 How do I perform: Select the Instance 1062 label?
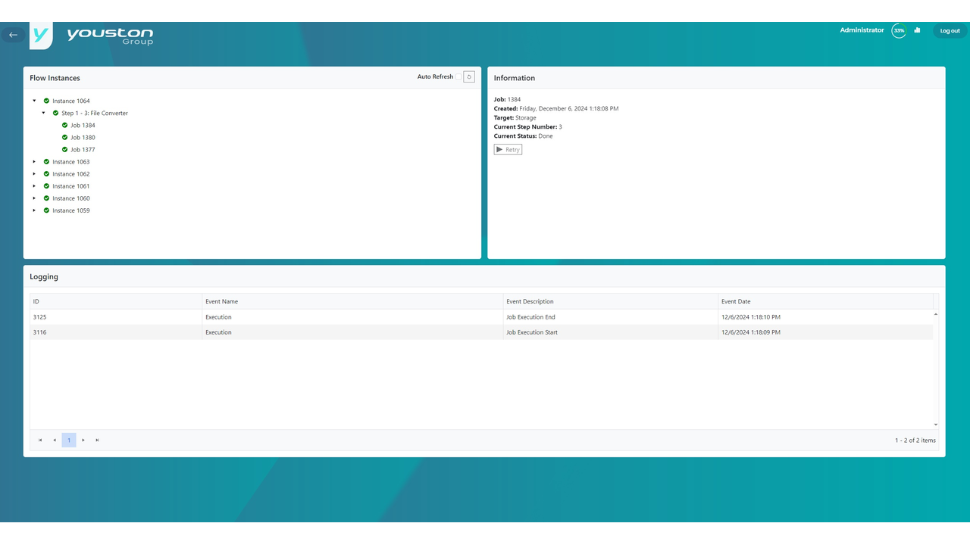pyautogui.click(x=70, y=174)
